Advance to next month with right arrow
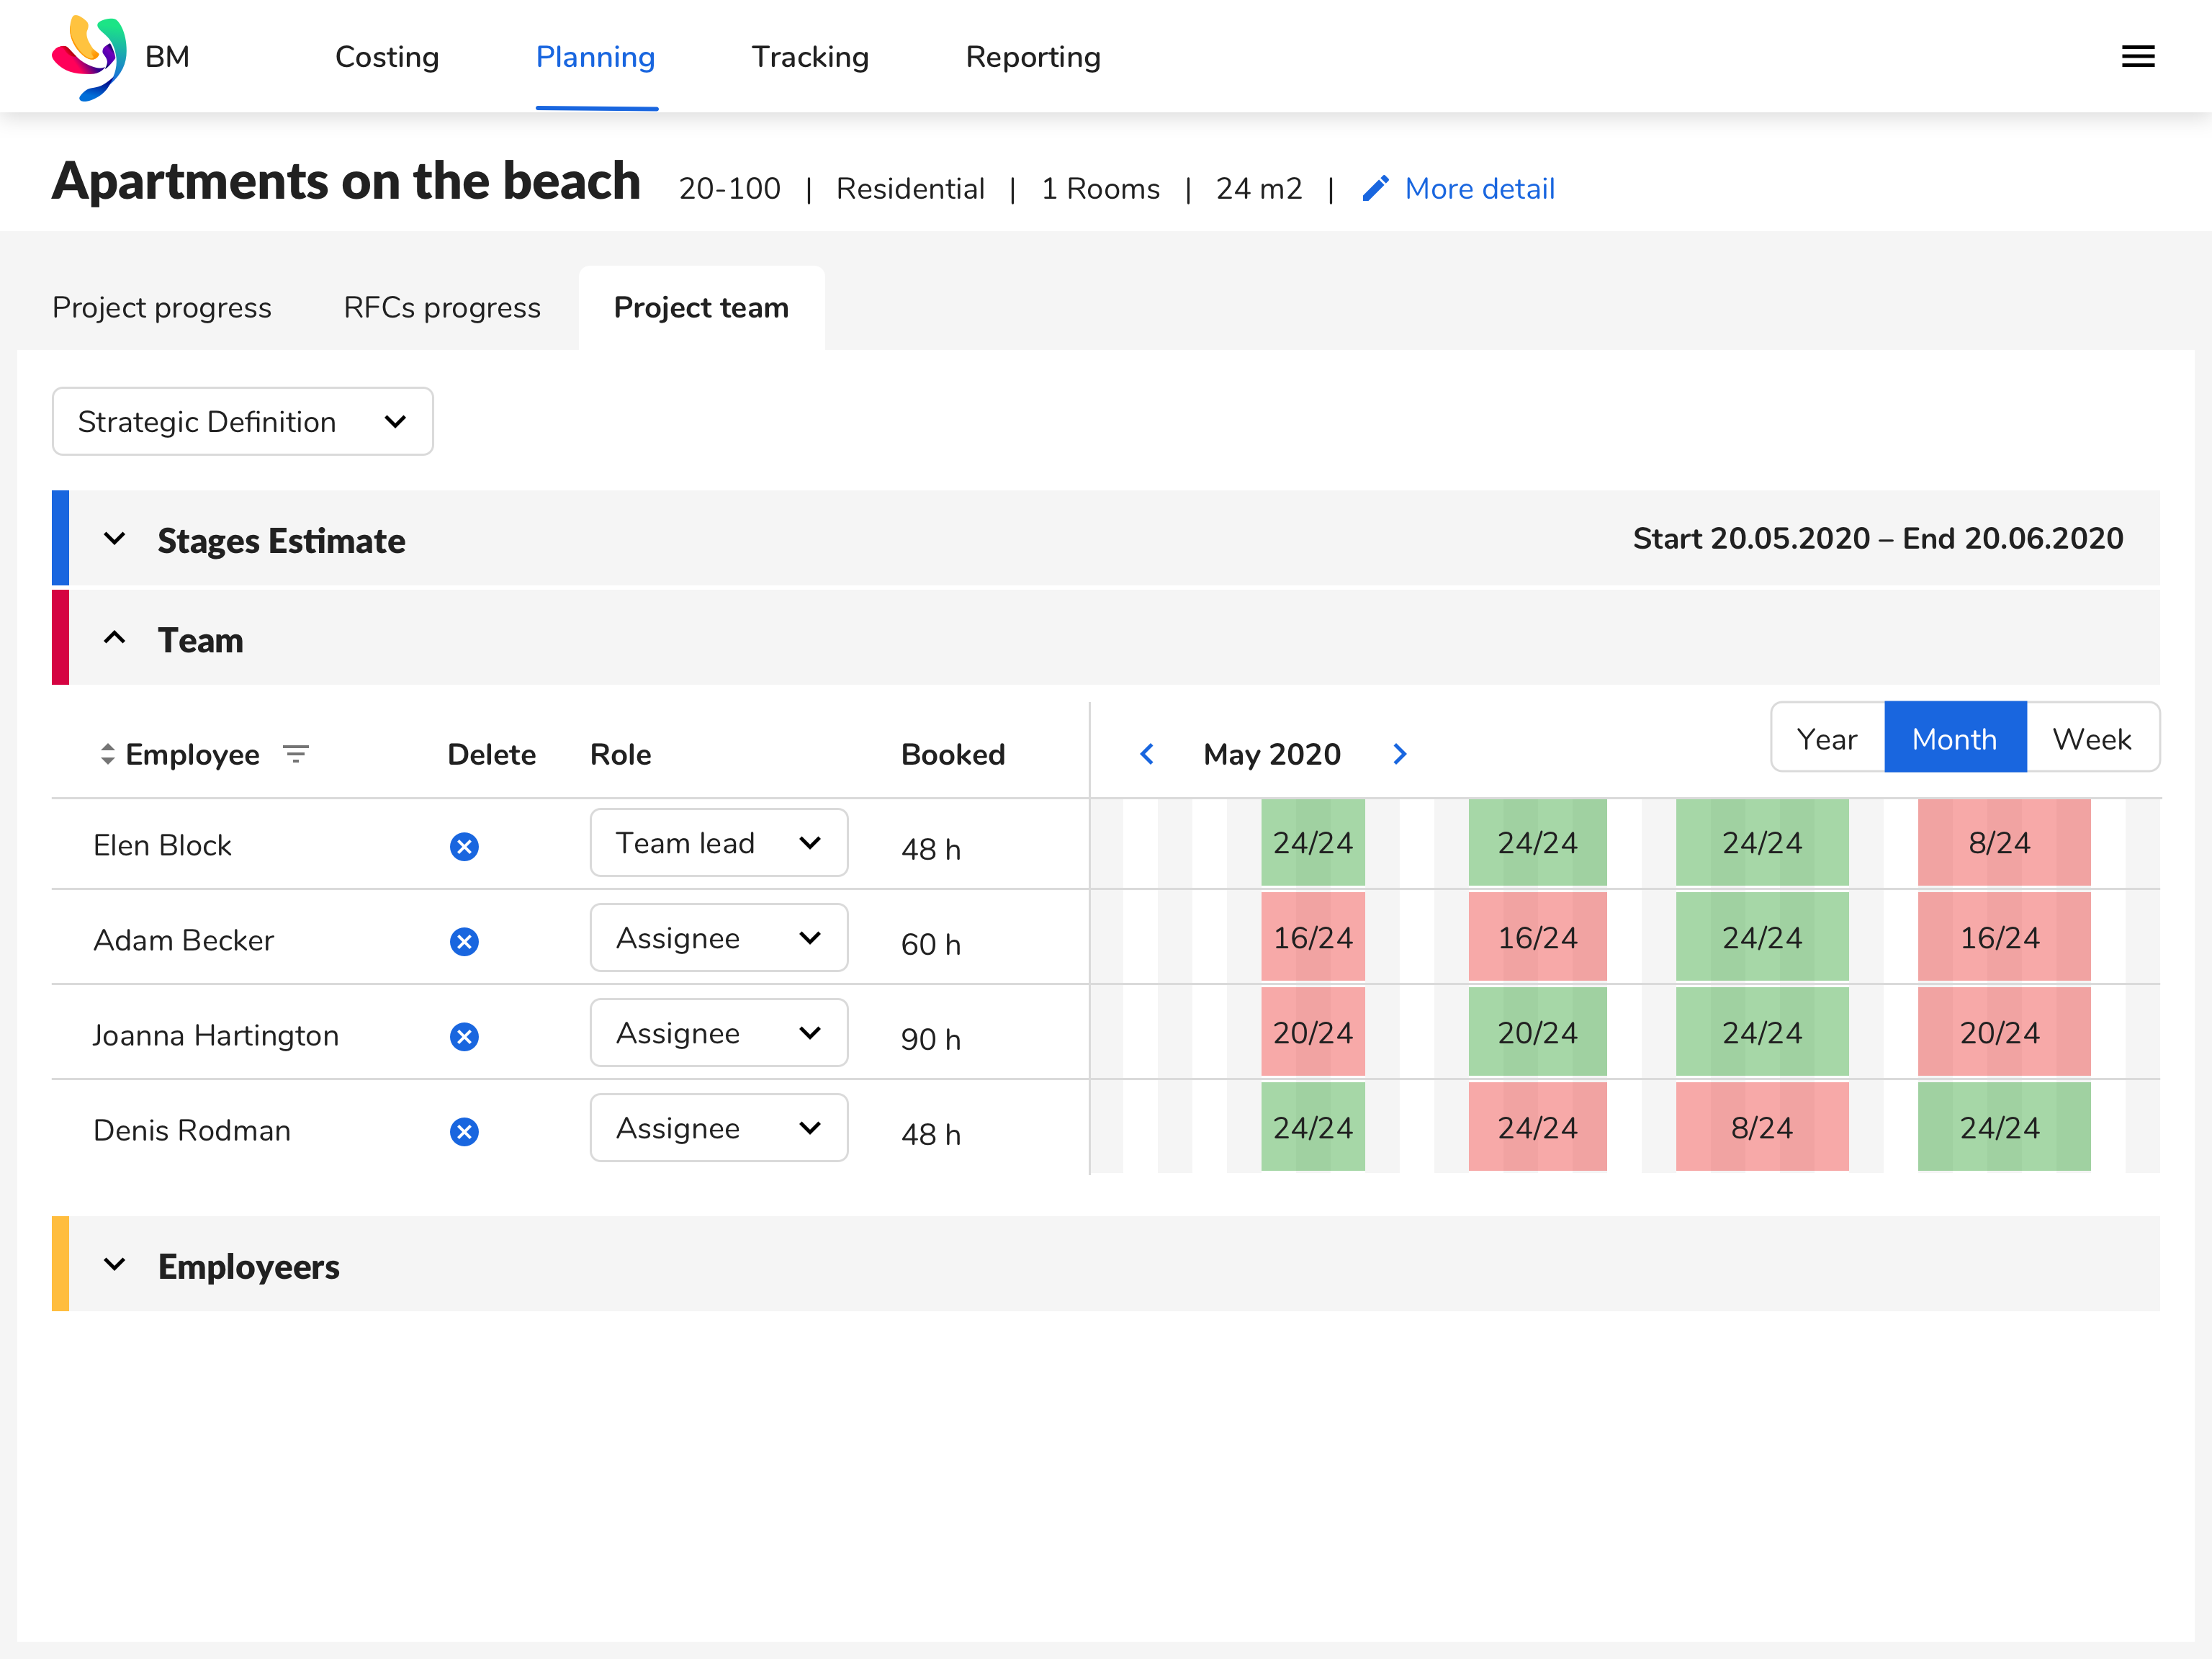The width and height of the screenshot is (2212, 1659). coord(1399,754)
